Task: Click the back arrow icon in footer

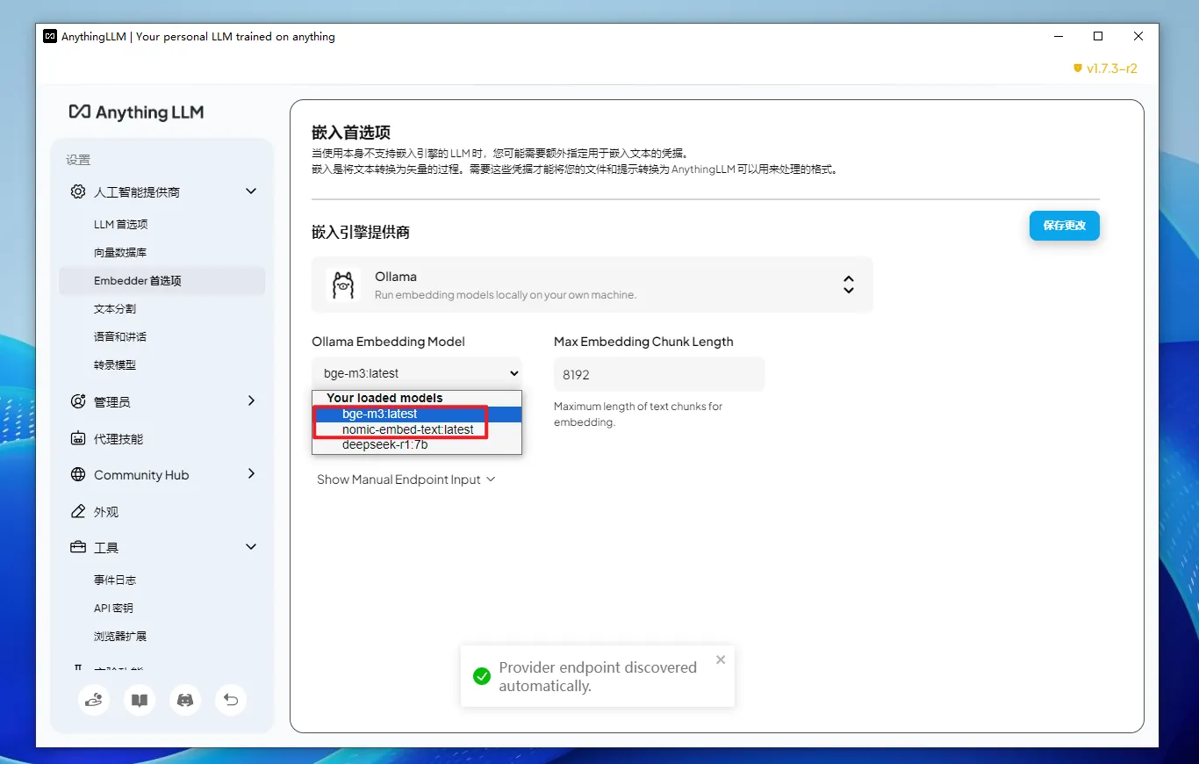Action: [231, 700]
